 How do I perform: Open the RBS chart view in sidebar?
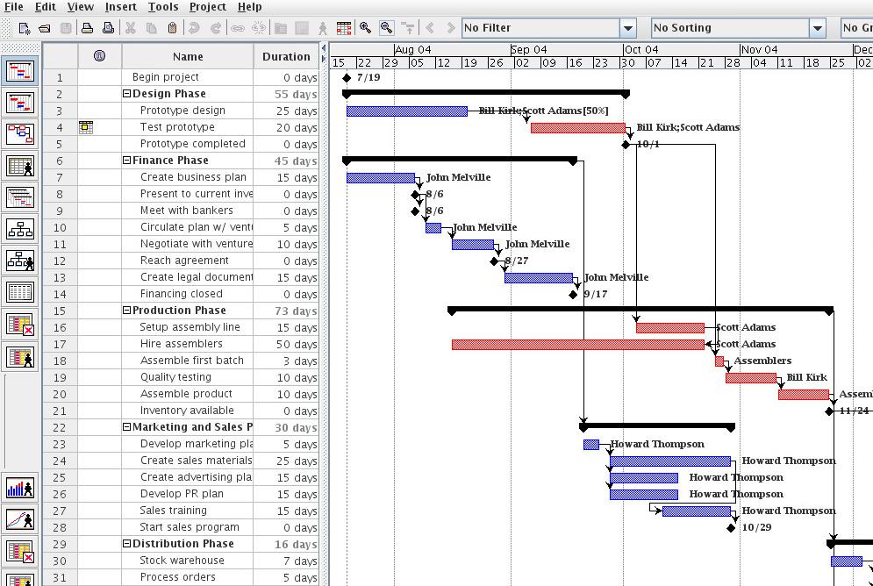click(x=20, y=260)
